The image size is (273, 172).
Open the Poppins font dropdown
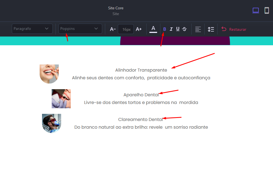tap(80, 29)
